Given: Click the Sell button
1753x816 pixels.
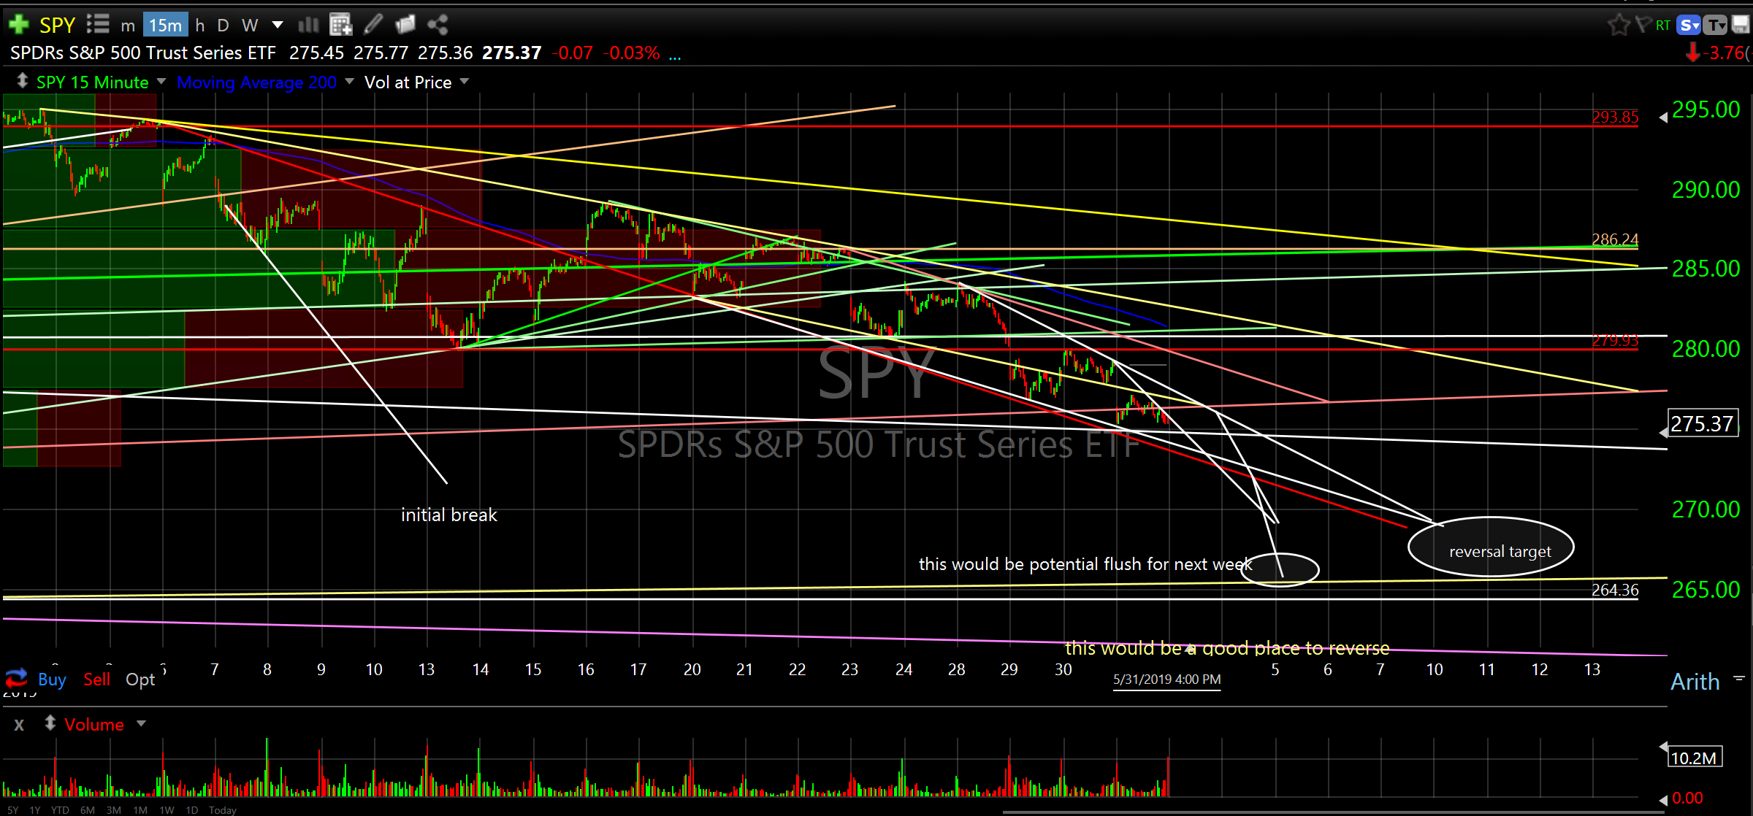Looking at the screenshot, I should point(96,680).
